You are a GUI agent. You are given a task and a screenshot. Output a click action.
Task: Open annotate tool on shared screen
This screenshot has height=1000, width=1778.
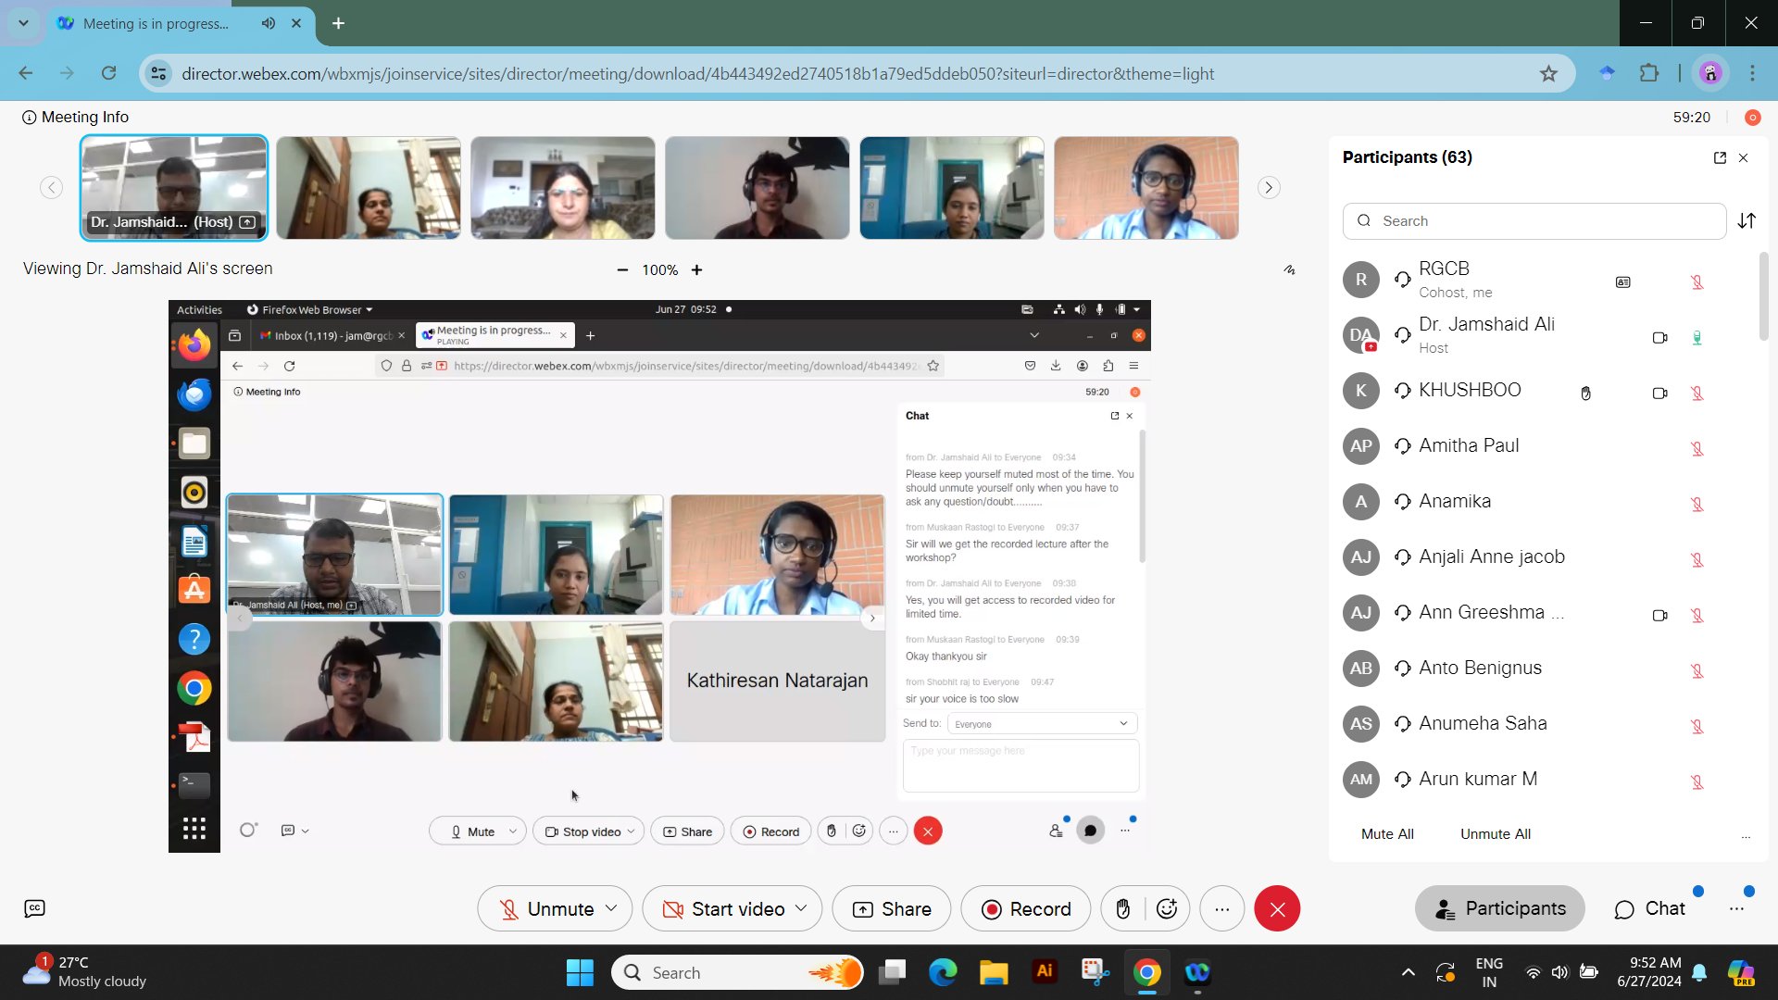[x=1289, y=269]
